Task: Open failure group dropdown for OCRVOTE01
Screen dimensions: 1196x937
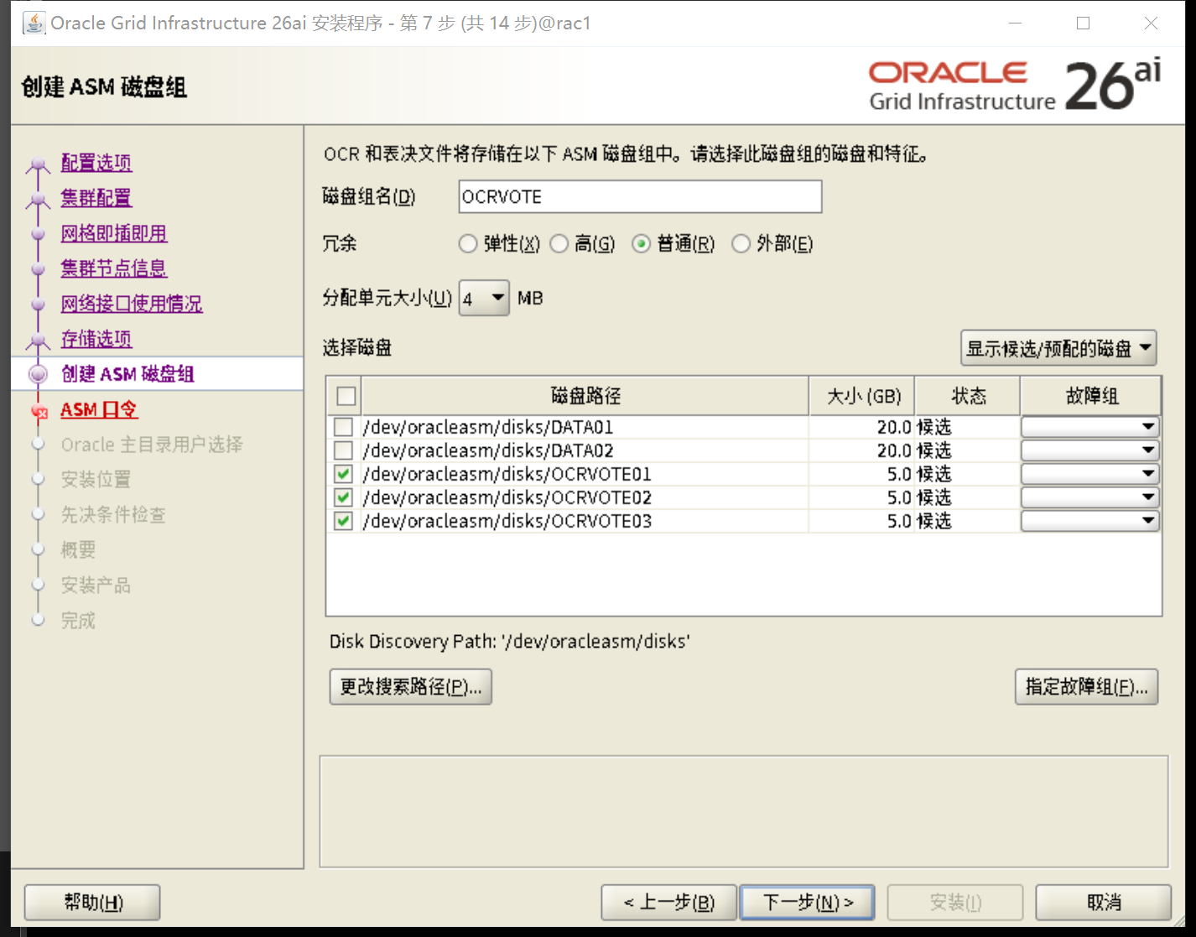Action: click(1090, 474)
